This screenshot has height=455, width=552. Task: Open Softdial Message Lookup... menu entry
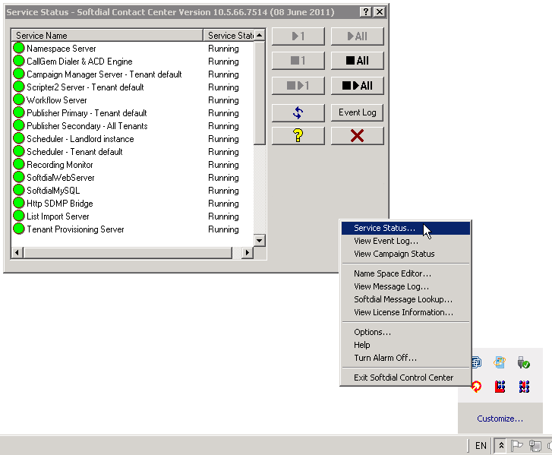pyautogui.click(x=405, y=299)
